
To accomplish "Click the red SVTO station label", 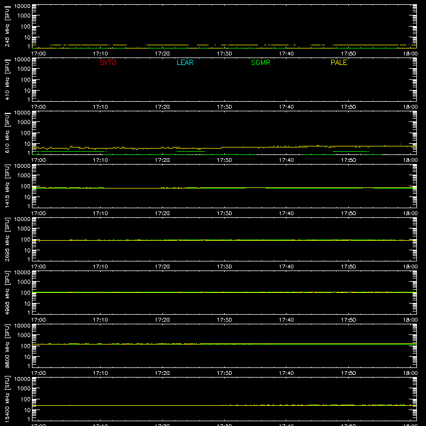I will pos(108,62).
